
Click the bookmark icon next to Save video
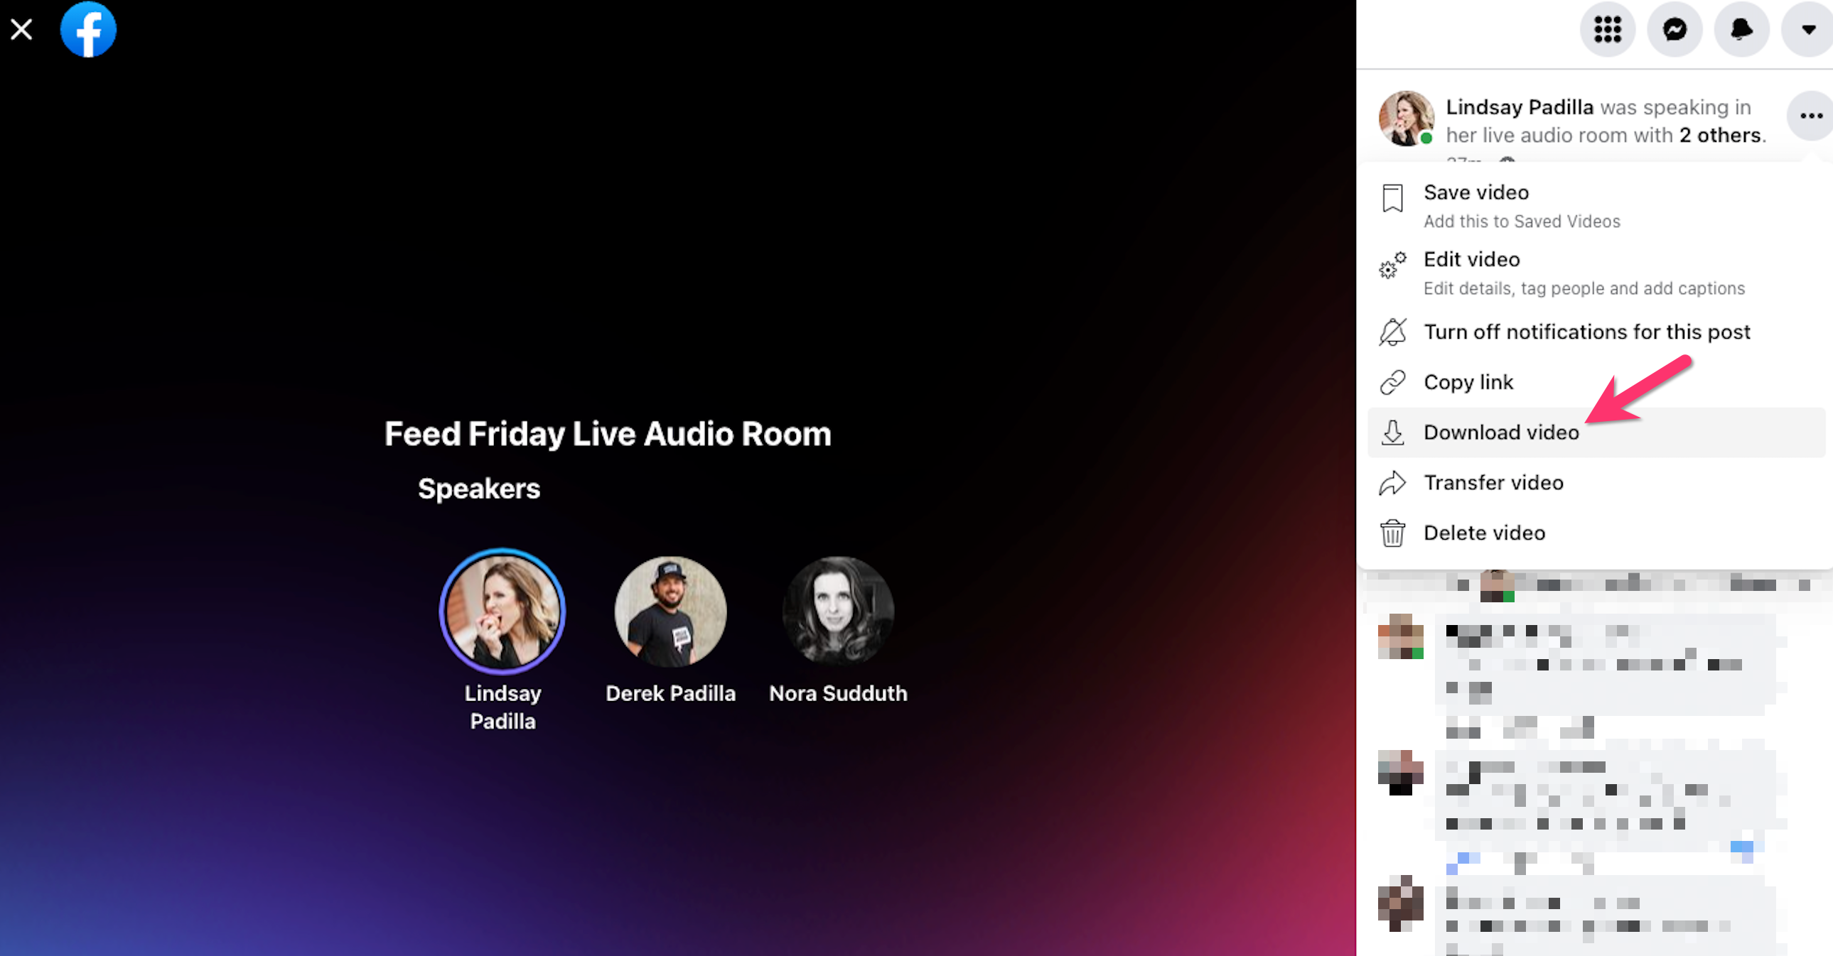[x=1392, y=198]
